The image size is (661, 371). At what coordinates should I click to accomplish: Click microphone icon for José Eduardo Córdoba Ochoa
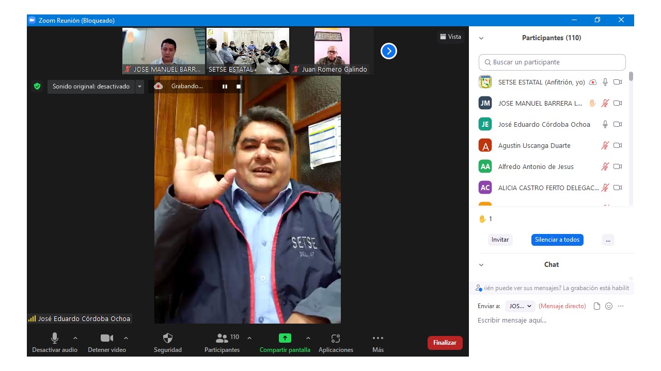tap(605, 124)
